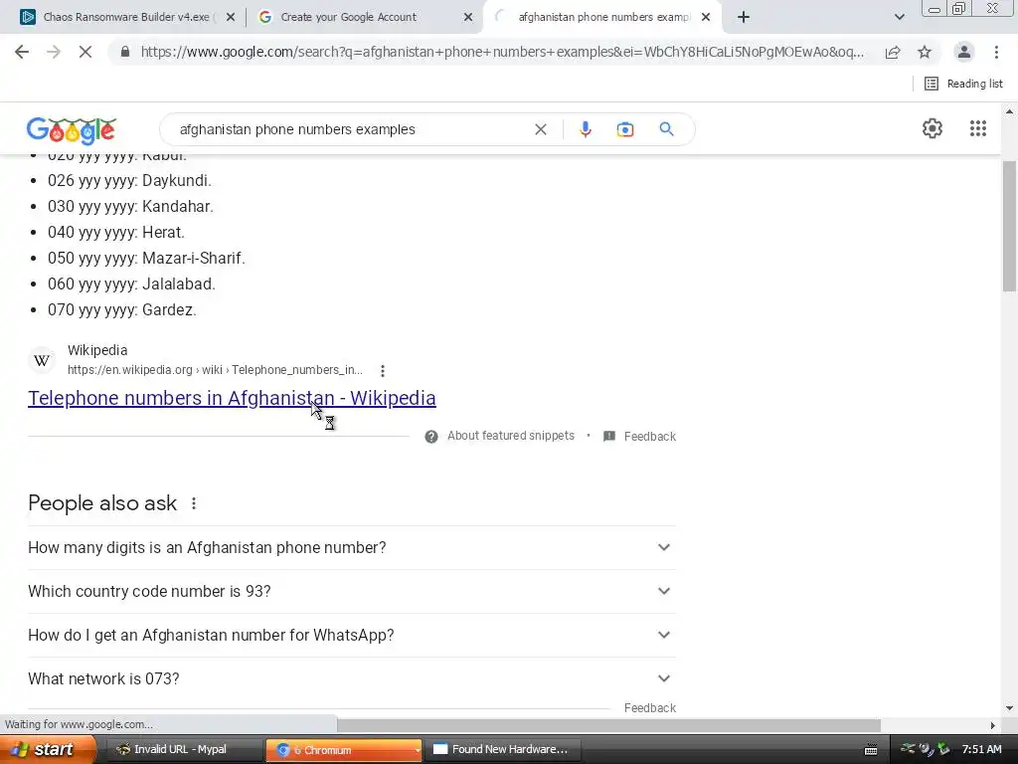Click the padlock site info icon
Image resolution: width=1018 pixels, height=764 pixels.
pos(125,52)
